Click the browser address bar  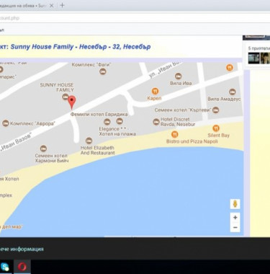[135, 18]
